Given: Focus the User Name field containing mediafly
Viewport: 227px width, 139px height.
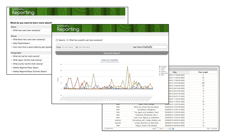Looking at the screenshot, I should click(155, 47).
